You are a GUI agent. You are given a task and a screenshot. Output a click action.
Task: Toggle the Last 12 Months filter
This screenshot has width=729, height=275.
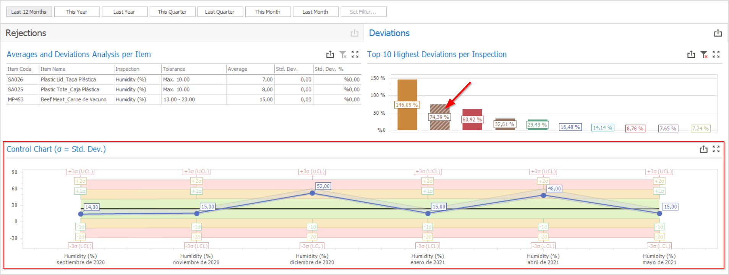pos(29,12)
